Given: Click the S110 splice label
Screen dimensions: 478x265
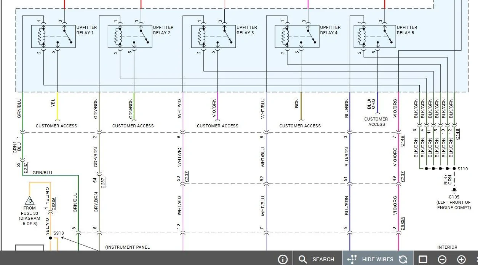Looking at the screenshot, I should pyautogui.click(x=463, y=169).
